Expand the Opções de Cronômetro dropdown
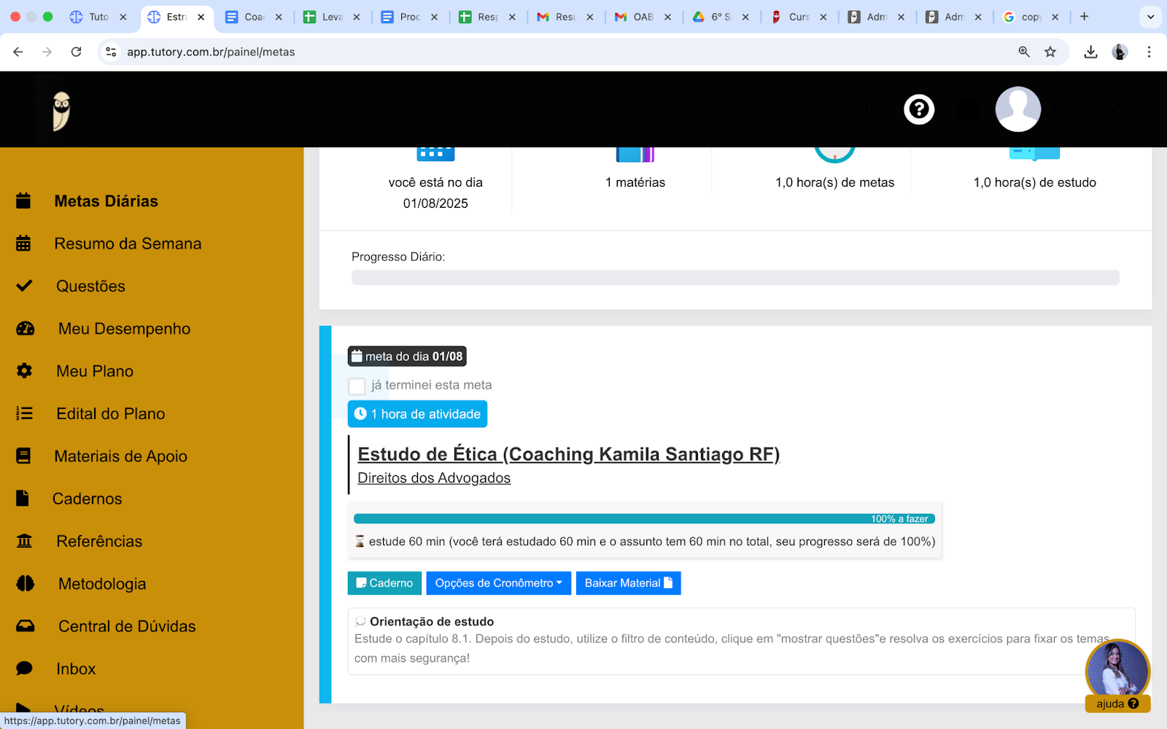Screen dimensions: 1167x729 499,583
